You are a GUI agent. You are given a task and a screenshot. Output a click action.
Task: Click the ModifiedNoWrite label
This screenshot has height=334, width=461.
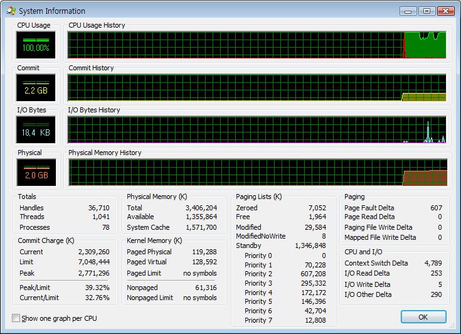261,236
